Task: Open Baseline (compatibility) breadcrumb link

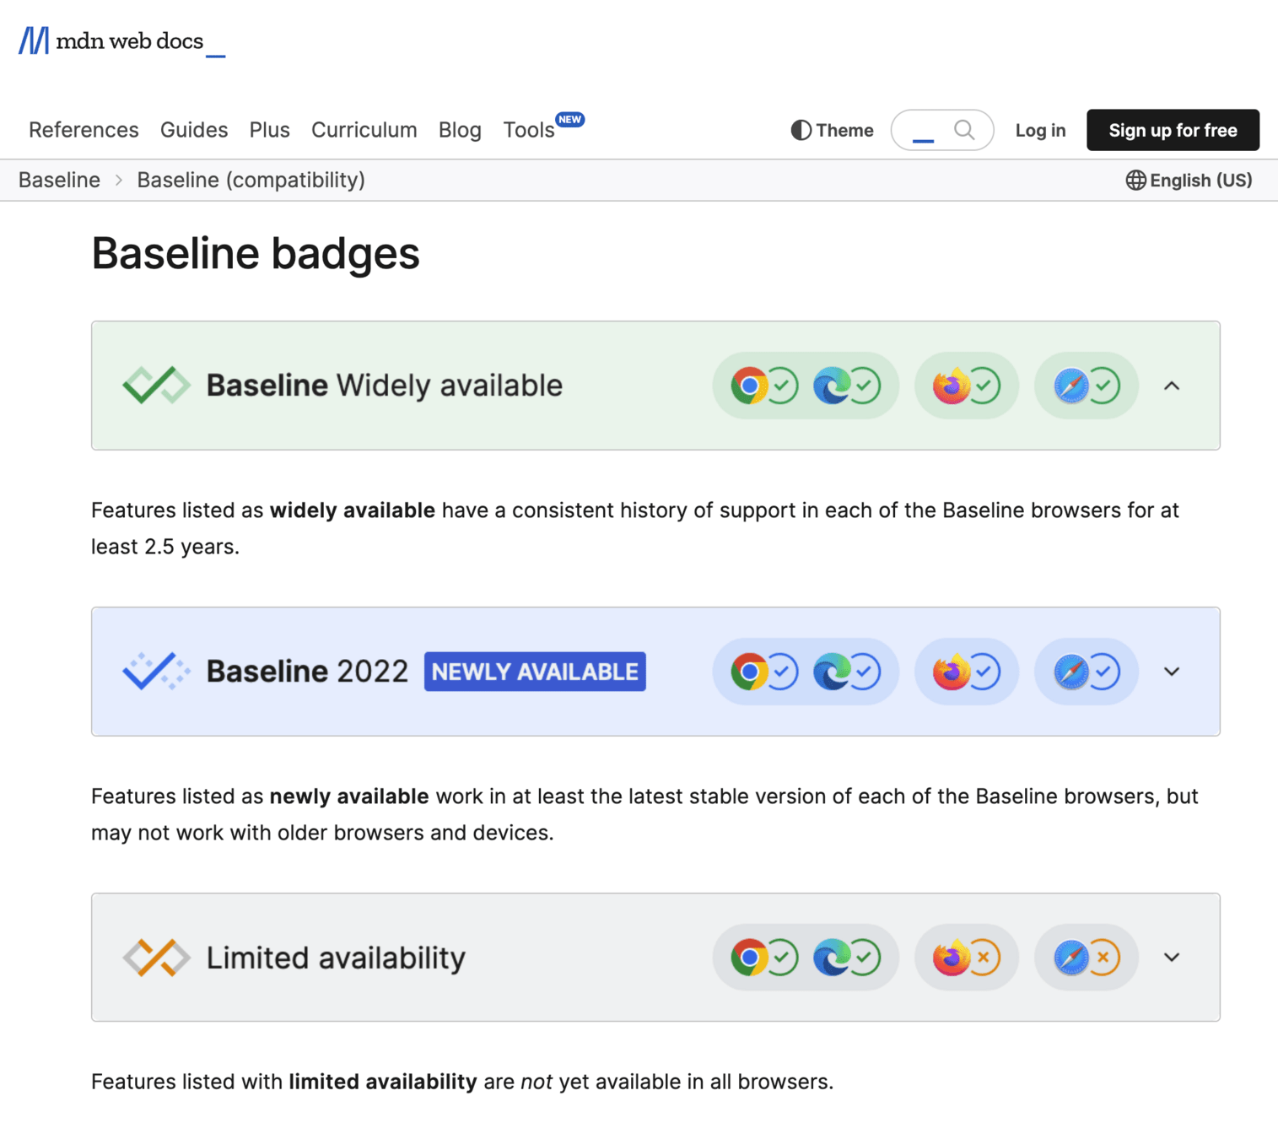Action: click(x=251, y=180)
